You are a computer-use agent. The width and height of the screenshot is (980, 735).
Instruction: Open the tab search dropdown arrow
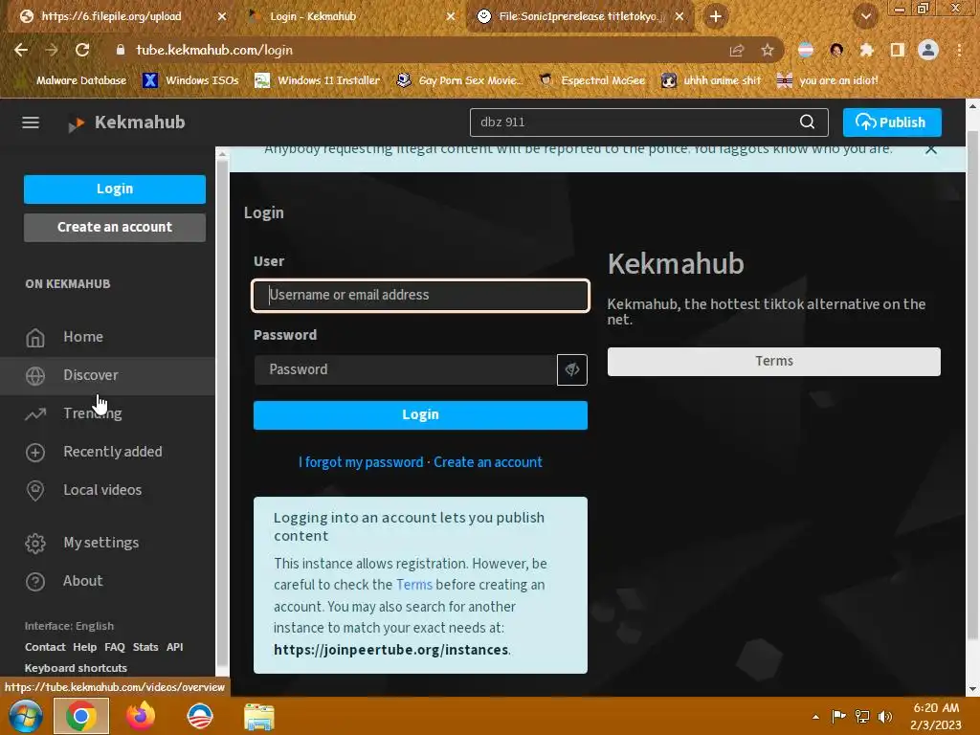(865, 17)
